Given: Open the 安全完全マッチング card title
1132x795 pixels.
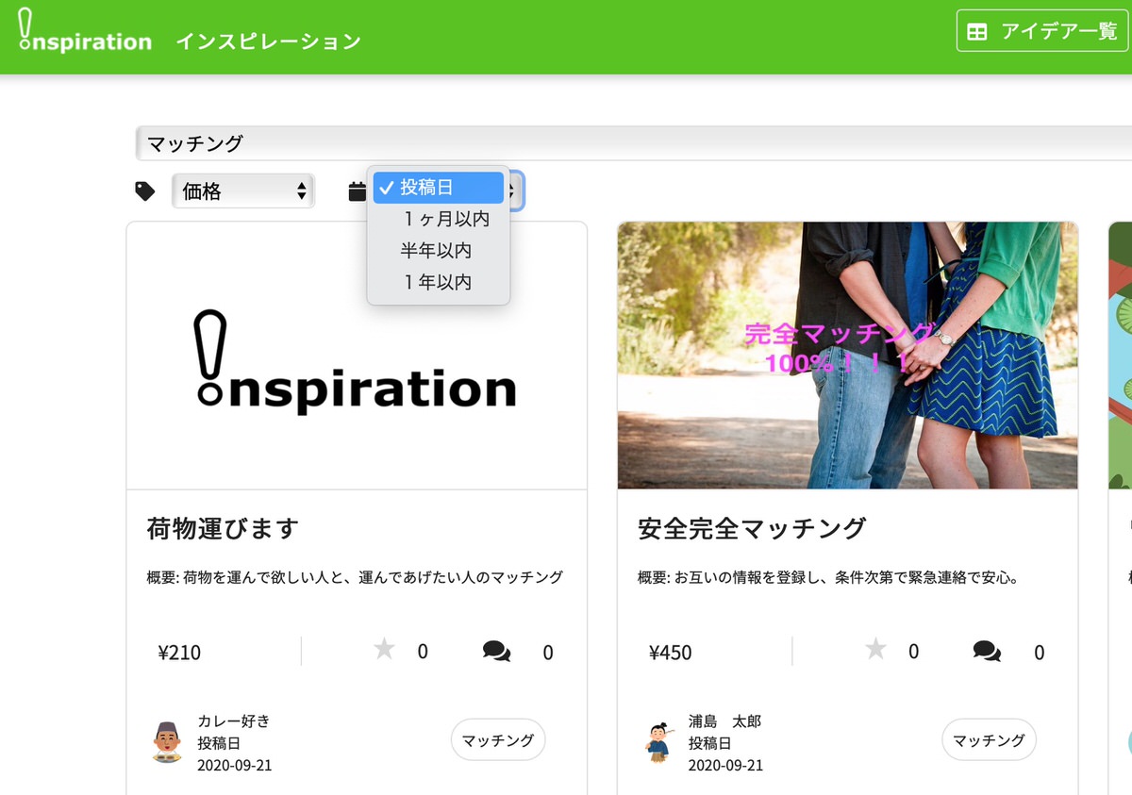Looking at the screenshot, I should point(752,528).
